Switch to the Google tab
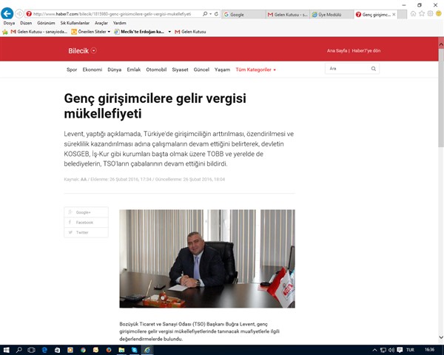This screenshot has height=355, width=444. [x=243, y=14]
